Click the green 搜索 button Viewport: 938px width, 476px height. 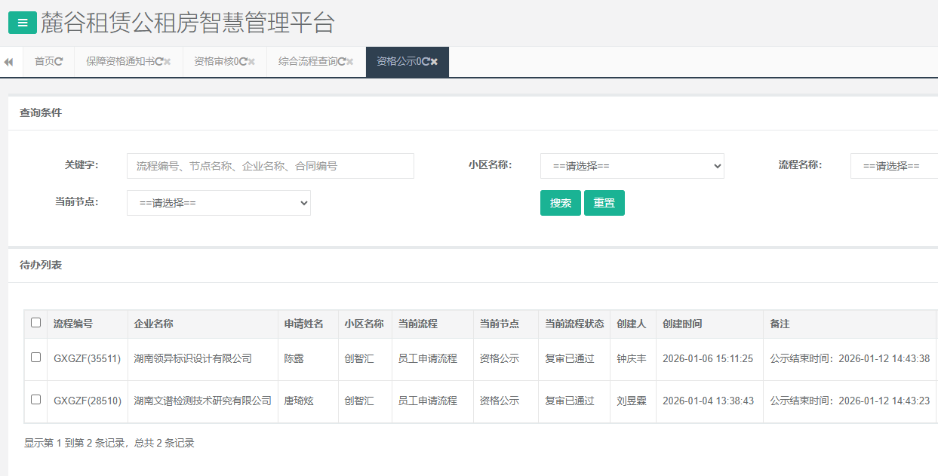pos(560,203)
